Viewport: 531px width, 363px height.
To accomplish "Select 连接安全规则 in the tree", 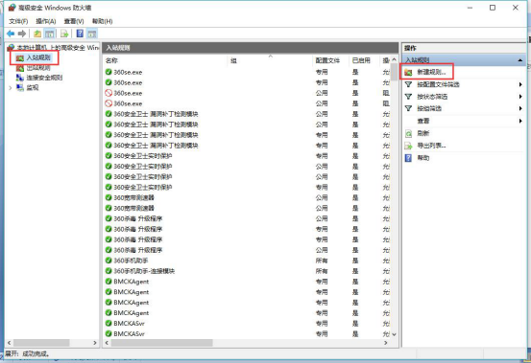I will [44, 78].
